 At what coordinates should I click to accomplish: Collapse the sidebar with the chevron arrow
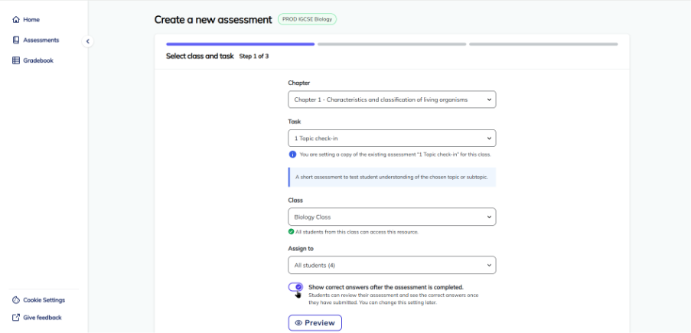point(88,41)
